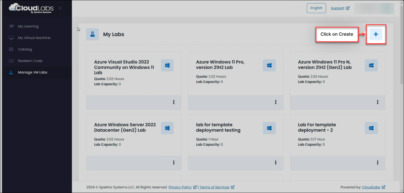Click Azure Windows Server 2022 Datacenter title

click(x=125, y=127)
